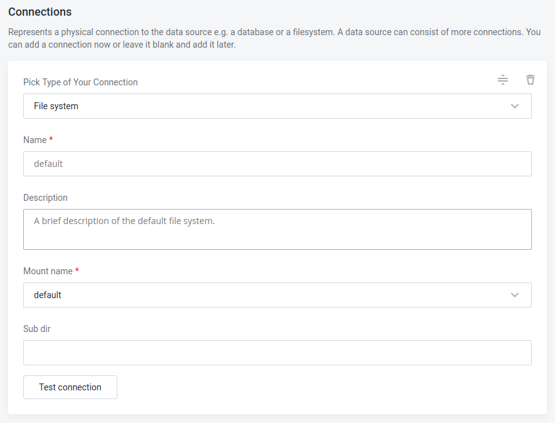Click the chevron arrow in Mount name field
Screen dimensions: 555x423
click(515, 295)
